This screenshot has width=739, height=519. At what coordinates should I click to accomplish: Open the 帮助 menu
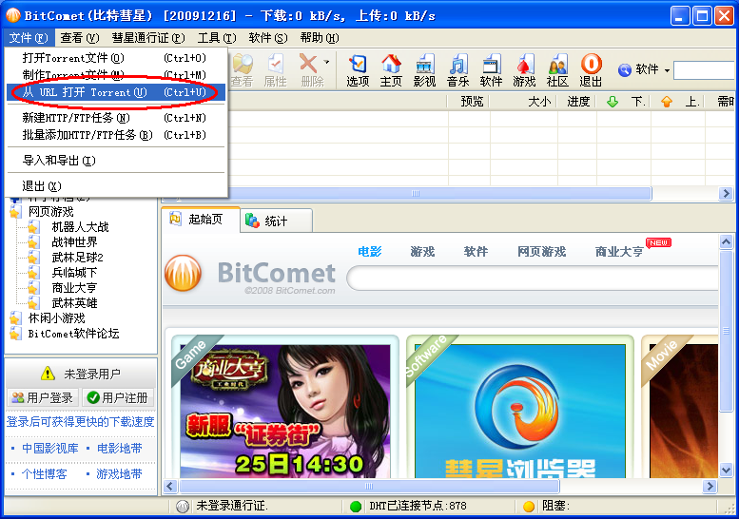click(319, 38)
